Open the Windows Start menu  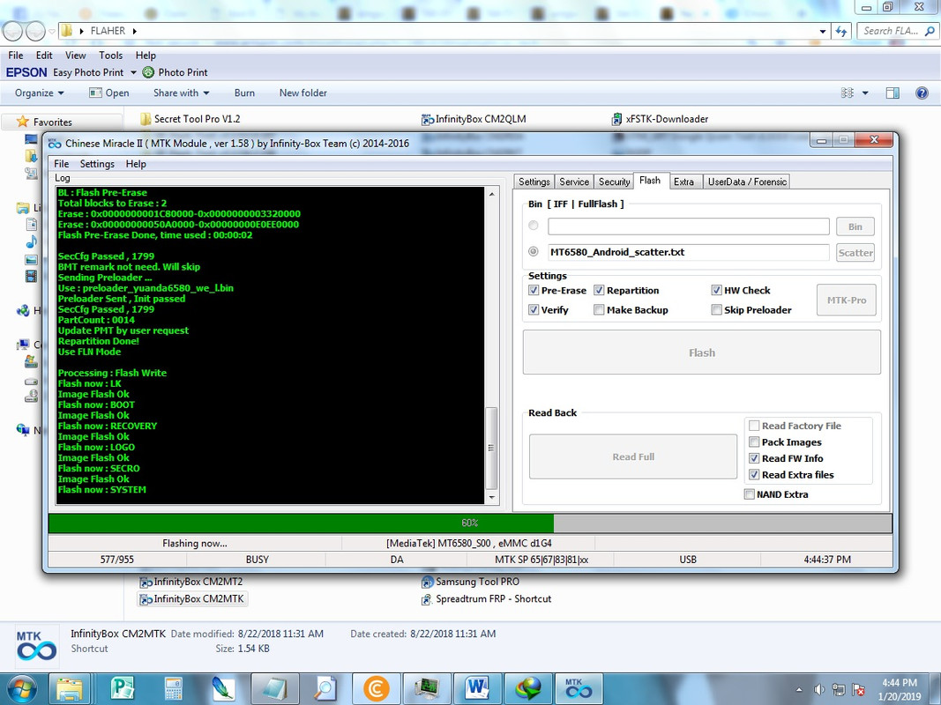point(20,688)
